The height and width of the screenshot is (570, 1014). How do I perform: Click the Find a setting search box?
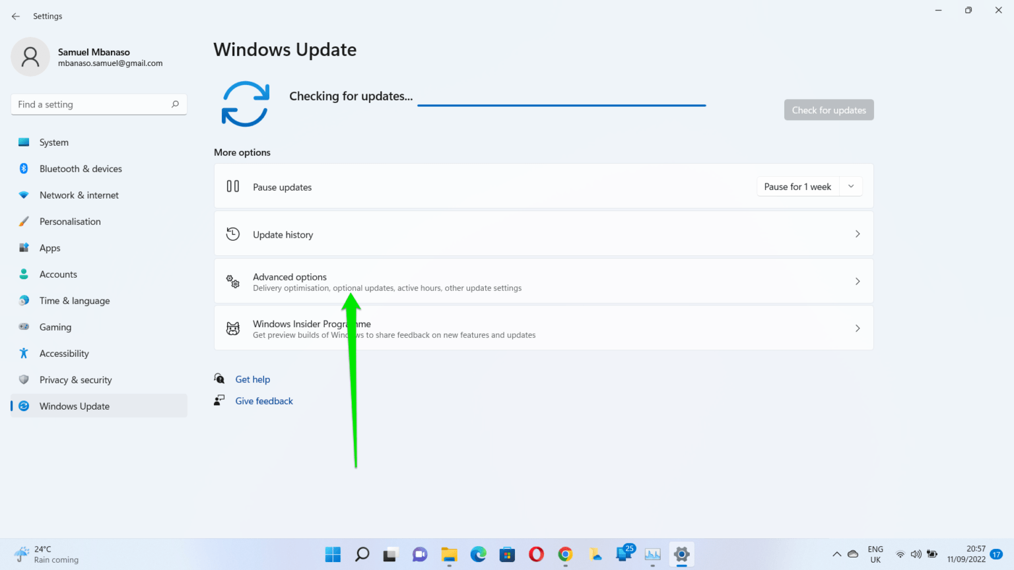98,104
